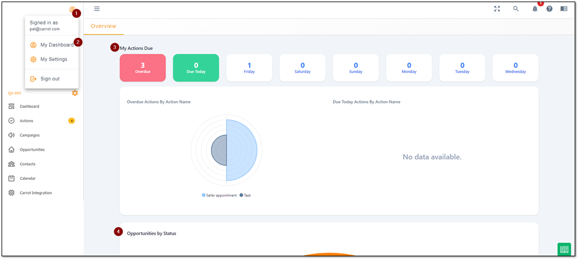Click the red Overdue actions card
Viewport: 578px width, 259px height.
143,67
